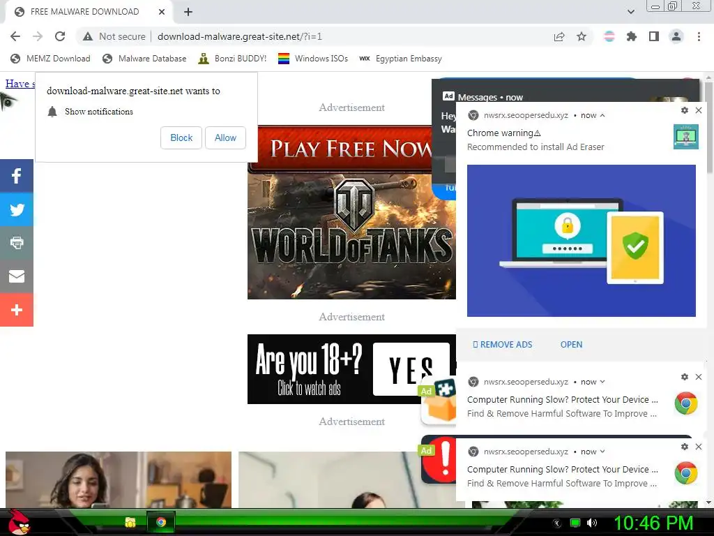Bookmark this page with the star
Screen dimensions: 714x536
[582, 36]
